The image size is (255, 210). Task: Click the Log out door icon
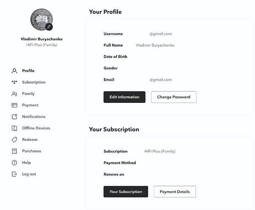click(14, 174)
